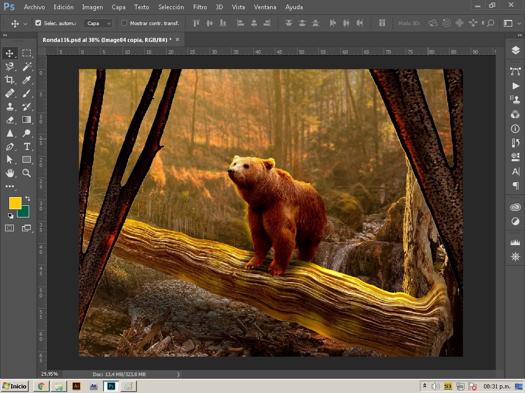Select the Move tool in toolbox

(9, 53)
